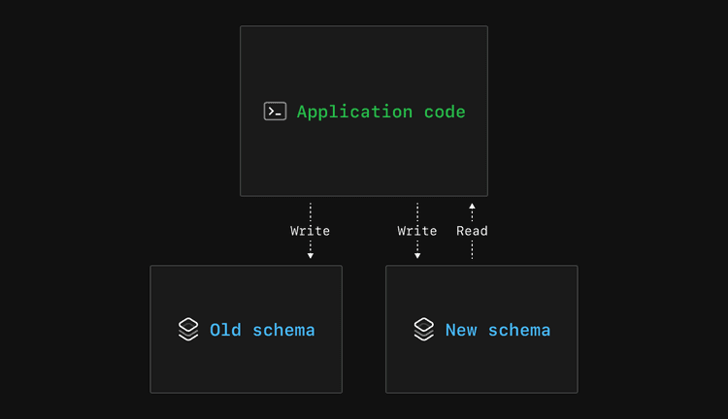The height and width of the screenshot is (419, 728).
Task: Click the down arrowhead entering New schema
Action: tap(417, 255)
